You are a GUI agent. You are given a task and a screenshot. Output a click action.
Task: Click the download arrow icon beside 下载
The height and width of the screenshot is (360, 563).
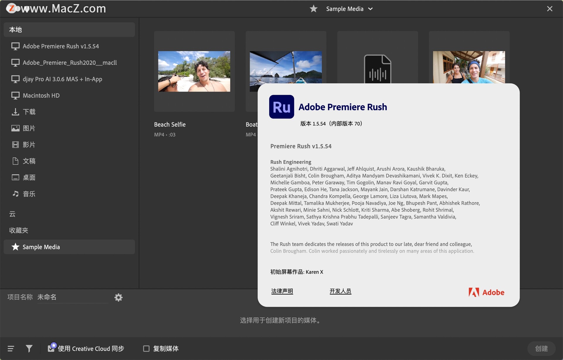[x=15, y=112]
